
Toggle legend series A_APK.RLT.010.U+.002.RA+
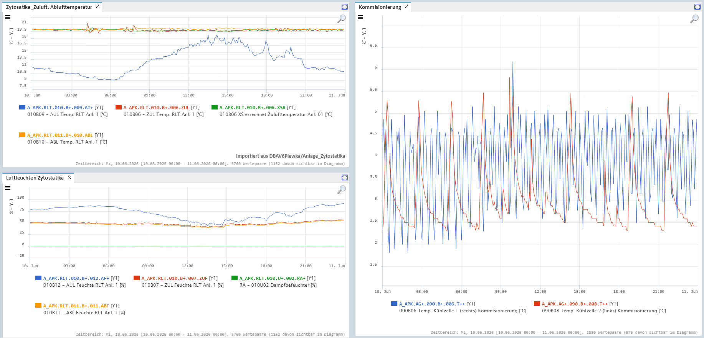(273, 278)
